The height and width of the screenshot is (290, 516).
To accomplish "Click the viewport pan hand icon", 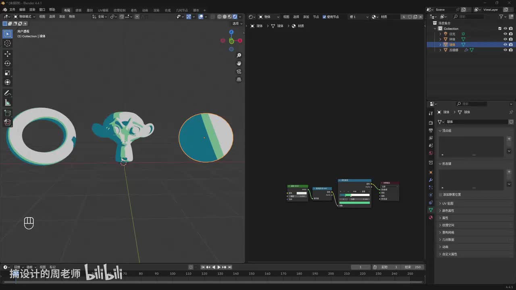I will pos(239,63).
